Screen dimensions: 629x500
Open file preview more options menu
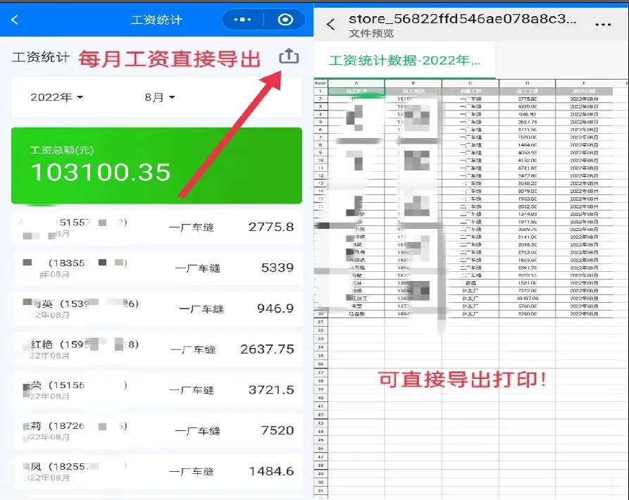tap(603, 25)
